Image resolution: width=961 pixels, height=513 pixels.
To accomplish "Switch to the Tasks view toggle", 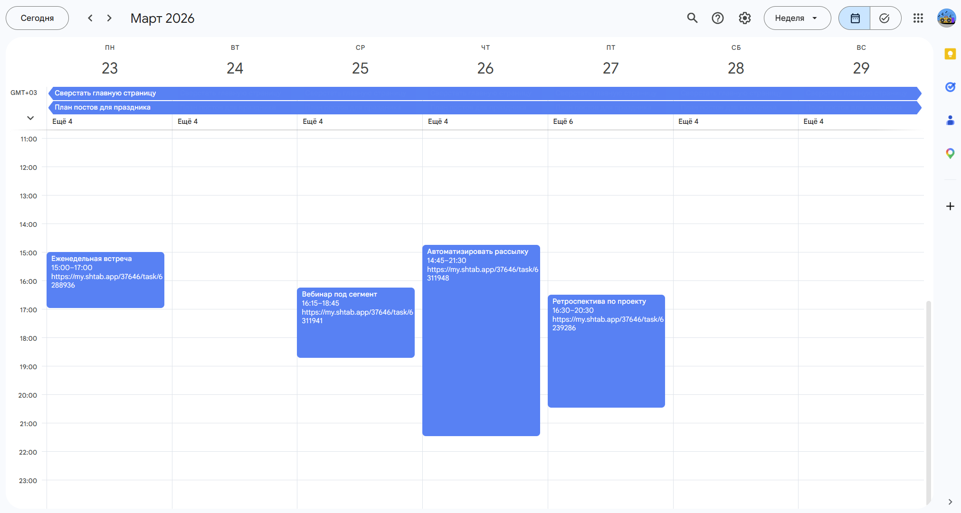I will coord(884,18).
